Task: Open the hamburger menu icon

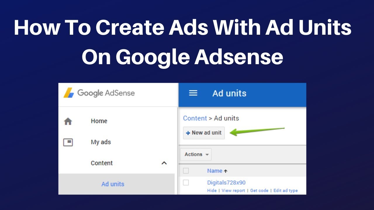Action: [x=193, y=93]
